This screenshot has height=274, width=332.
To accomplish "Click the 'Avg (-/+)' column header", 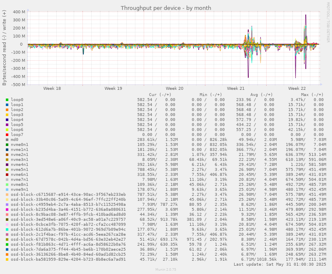I will click(x=262, y=95).
